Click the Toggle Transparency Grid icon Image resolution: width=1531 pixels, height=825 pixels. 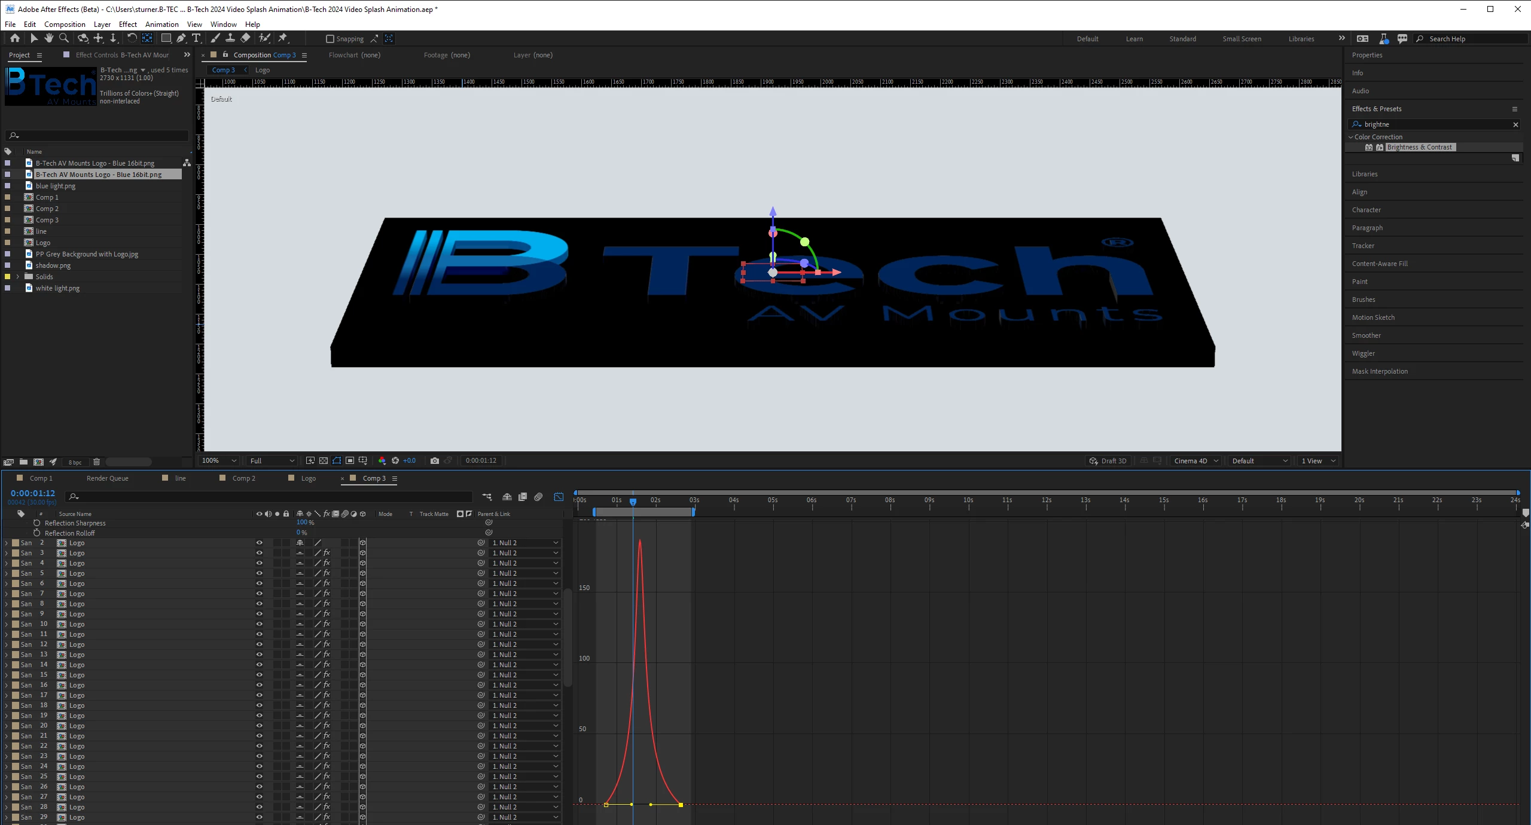(x=324, y=461)
